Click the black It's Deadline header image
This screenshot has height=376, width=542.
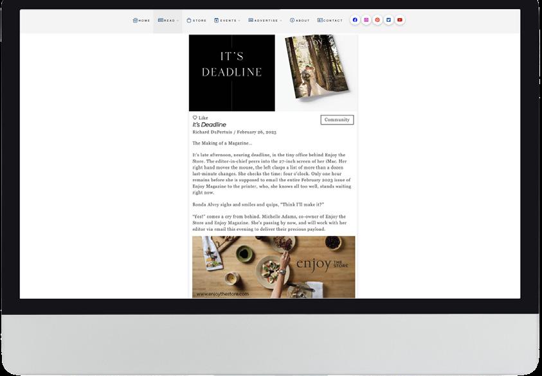pos(232,73)
